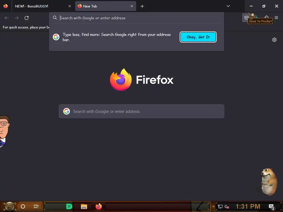Image resolution: width=283 pixels, height=212 pixels.
Task: Go back one page
Action: coord(7,18)
